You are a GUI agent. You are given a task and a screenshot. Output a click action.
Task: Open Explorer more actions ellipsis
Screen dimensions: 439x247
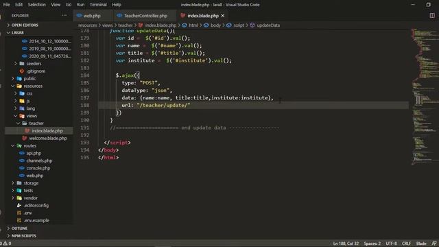tap(64, 15)
